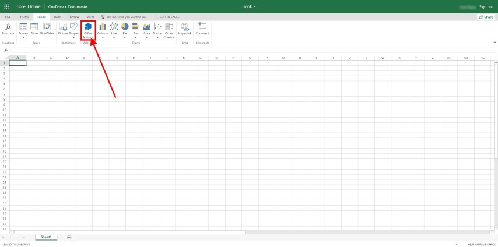The width and height of the screenshot is (498, 247).
Task: Insert a Comment
Action: pyautogui.click(x=202, y=29)
